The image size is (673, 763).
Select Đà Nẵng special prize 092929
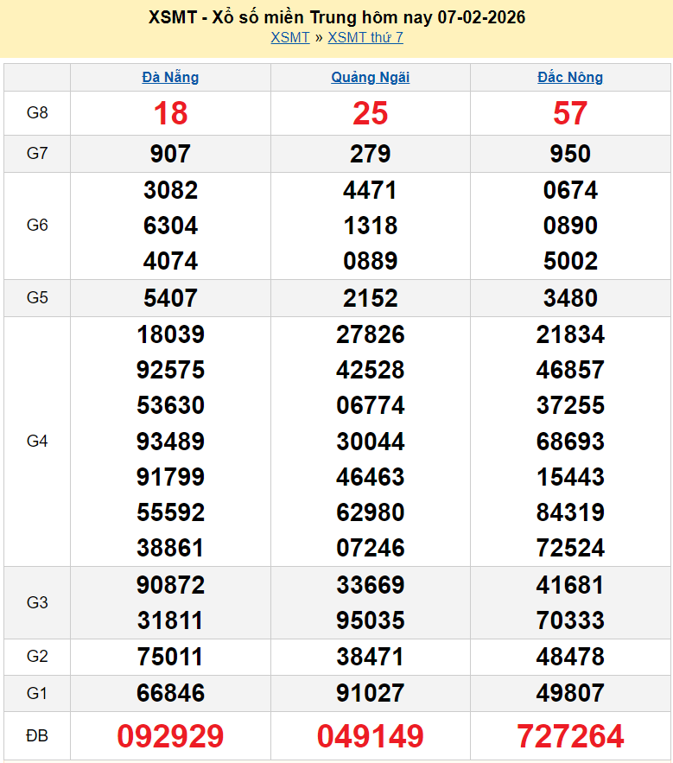170,736
